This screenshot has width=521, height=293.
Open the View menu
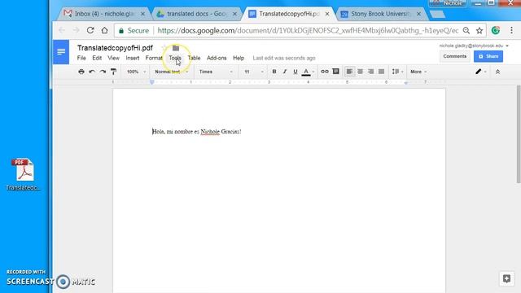click(113, 58)
